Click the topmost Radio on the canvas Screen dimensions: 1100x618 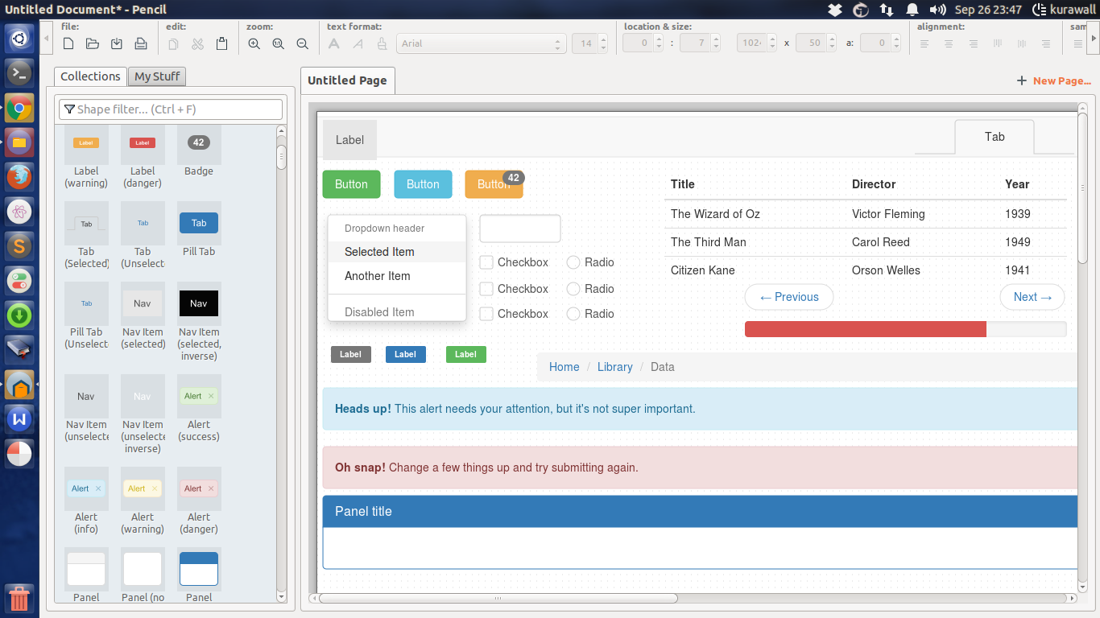click(590, 262)
